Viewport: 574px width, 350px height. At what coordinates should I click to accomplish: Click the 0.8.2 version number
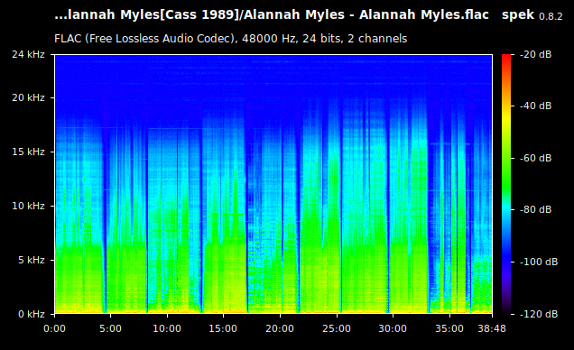551,17
